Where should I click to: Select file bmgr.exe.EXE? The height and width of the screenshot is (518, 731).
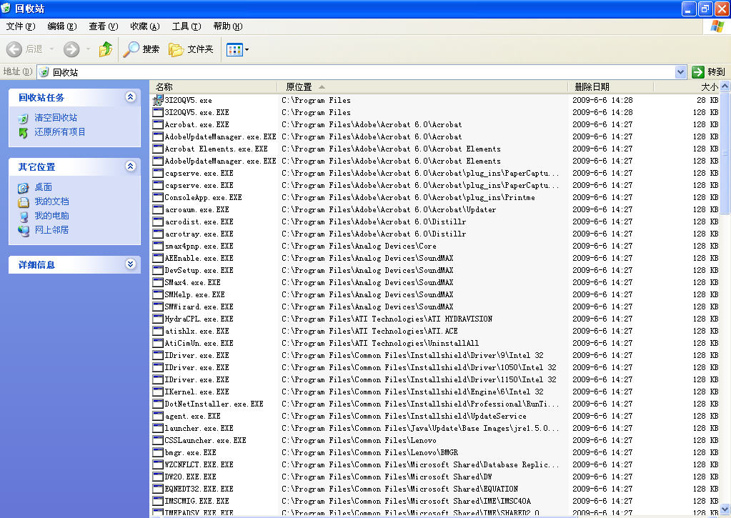pos(190,452)
